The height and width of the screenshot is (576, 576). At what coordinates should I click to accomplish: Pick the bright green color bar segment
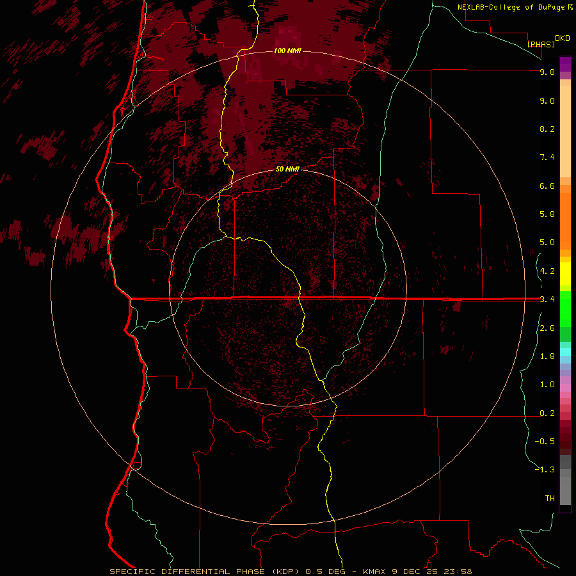tap(565, 308)
